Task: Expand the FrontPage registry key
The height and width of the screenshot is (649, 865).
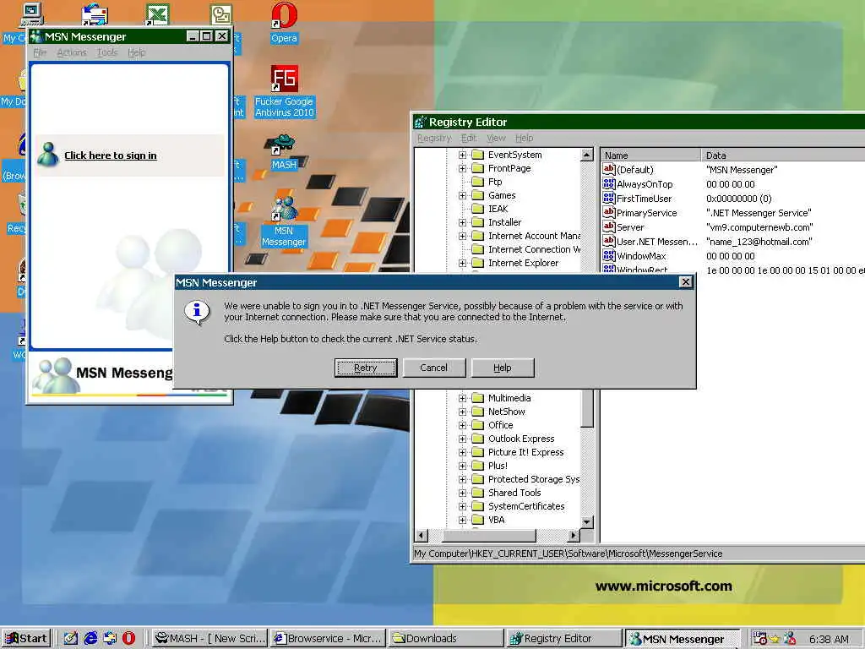Action: click(x=462, y=168)
